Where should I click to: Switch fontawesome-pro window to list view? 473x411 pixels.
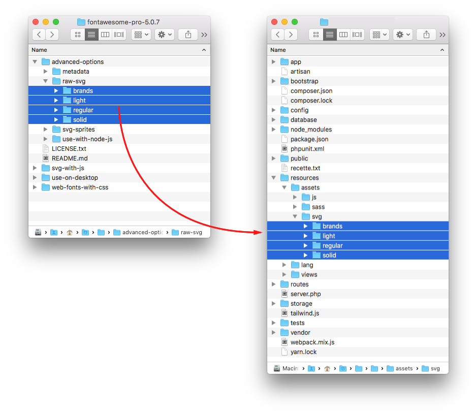point(91,35)
